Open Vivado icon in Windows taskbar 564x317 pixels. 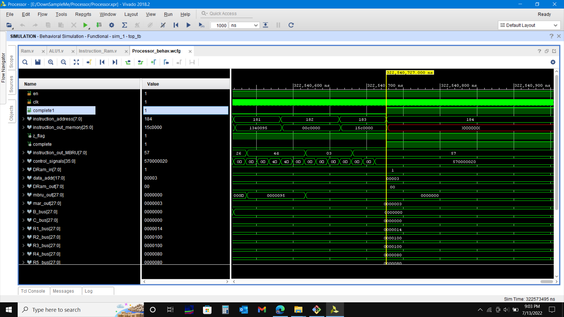(335, 310)
